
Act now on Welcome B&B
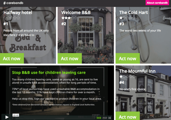[x=70, y=58]
